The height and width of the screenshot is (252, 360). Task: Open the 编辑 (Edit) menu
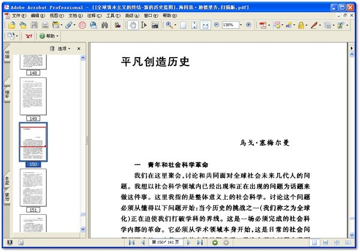pos(38,16)
